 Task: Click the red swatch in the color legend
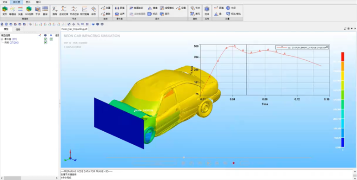tap(343, 57)
